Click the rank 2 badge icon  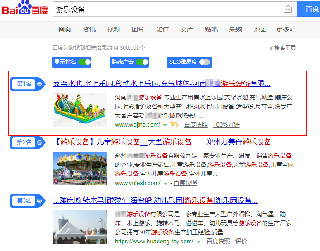point(39,142)
